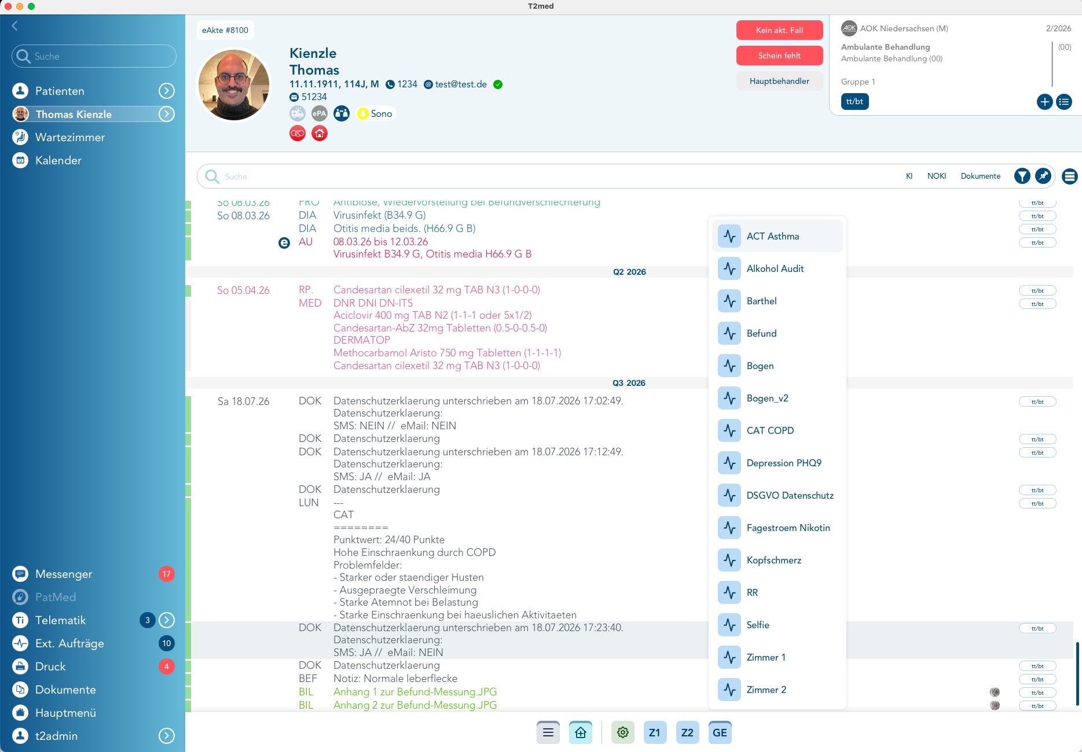Image resolution: width=1082 pixels, height=752 pixels.
Task: Click the Kopfschmerz waveform icon
Action: click(729, 560)
